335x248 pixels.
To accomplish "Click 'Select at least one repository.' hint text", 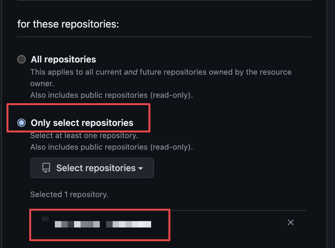I will (84, 136).
